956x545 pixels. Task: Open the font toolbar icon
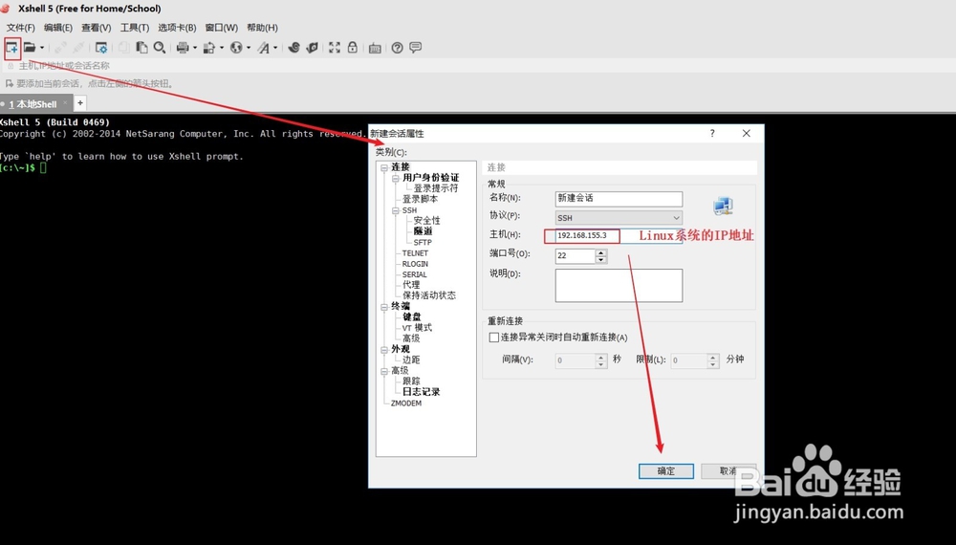click(x=263, y=48)
